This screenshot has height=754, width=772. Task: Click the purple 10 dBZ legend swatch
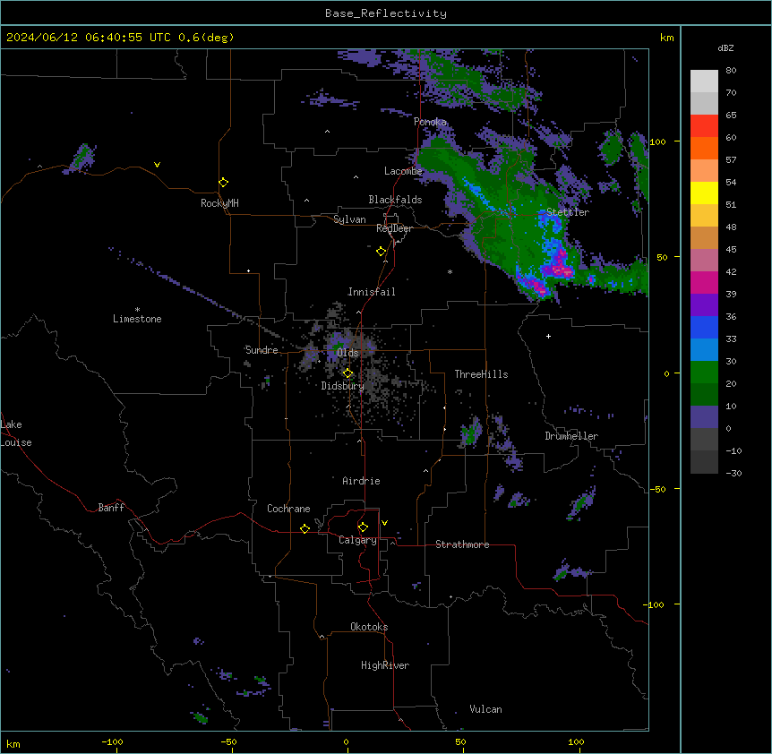(704, 417)
